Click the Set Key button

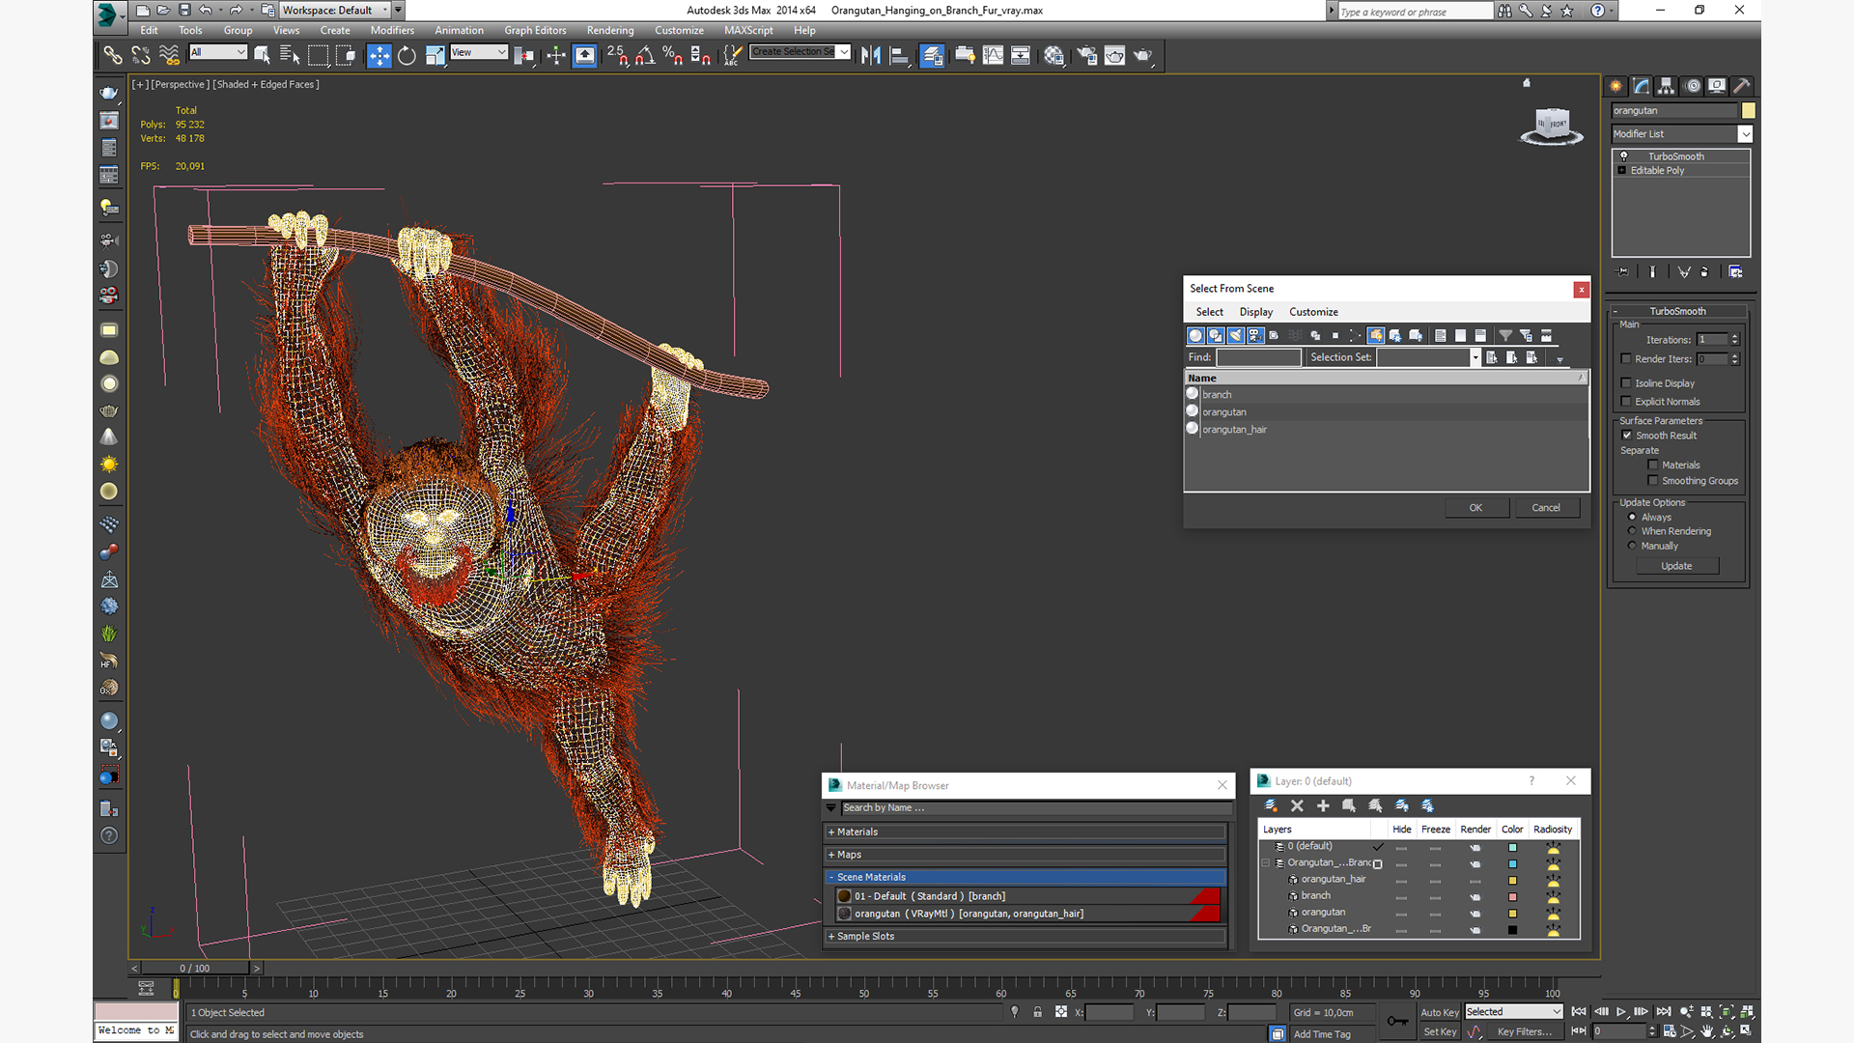pos(1439,1031)
